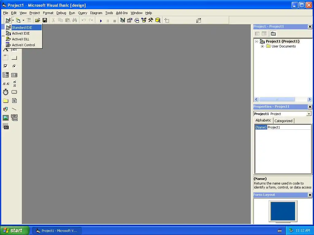
Task: Click the monitor preview in Form Layout
Action: 283,211
